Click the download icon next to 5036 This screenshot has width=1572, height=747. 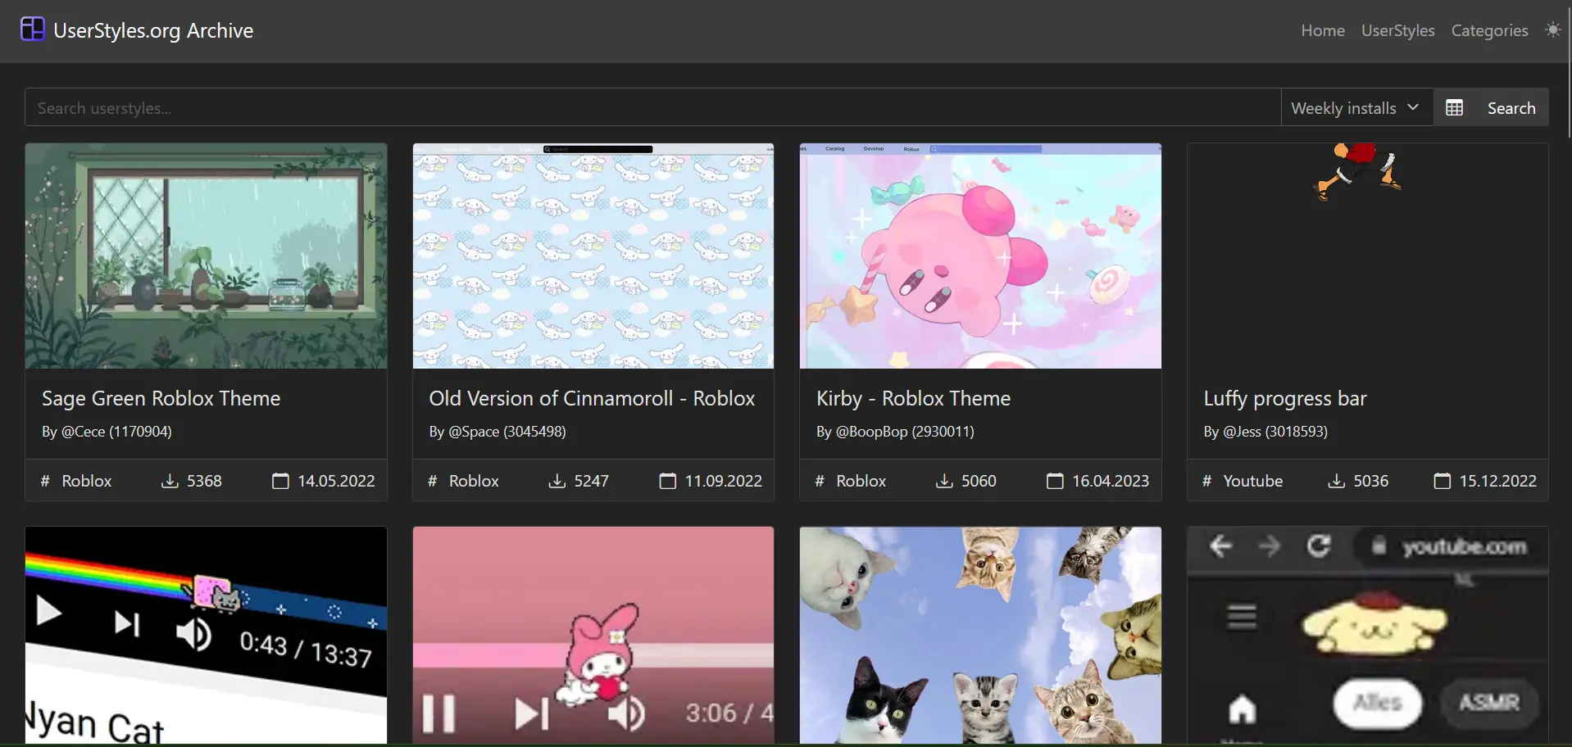pos(1337,481)
